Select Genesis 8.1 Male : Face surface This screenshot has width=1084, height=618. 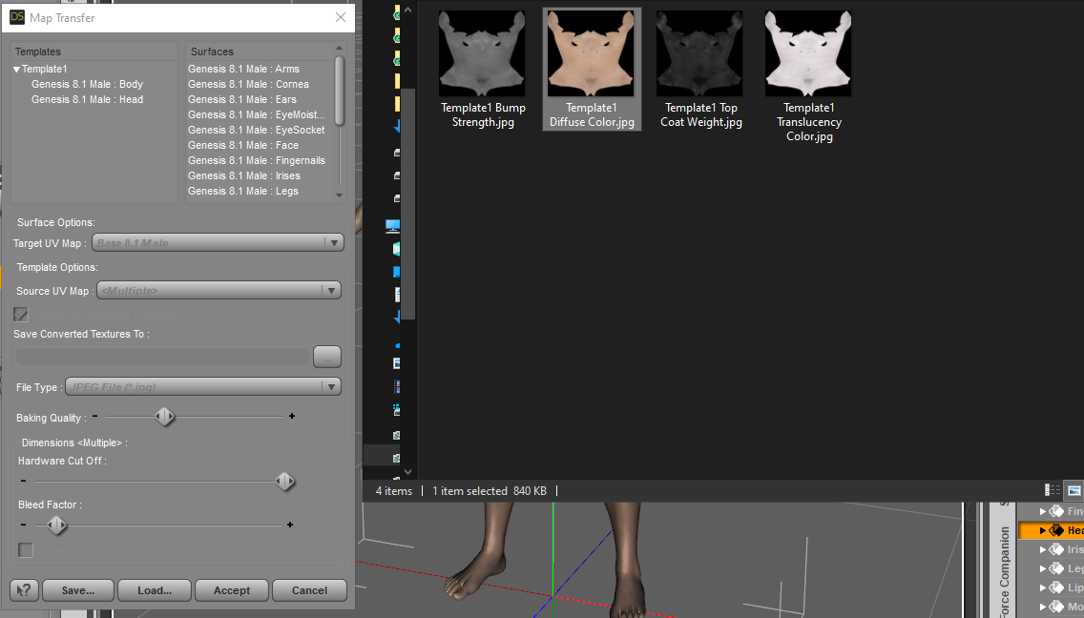click(x=242, y=145)
